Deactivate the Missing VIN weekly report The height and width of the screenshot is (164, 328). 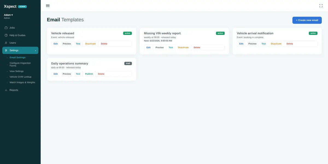[x=183, y=48]
